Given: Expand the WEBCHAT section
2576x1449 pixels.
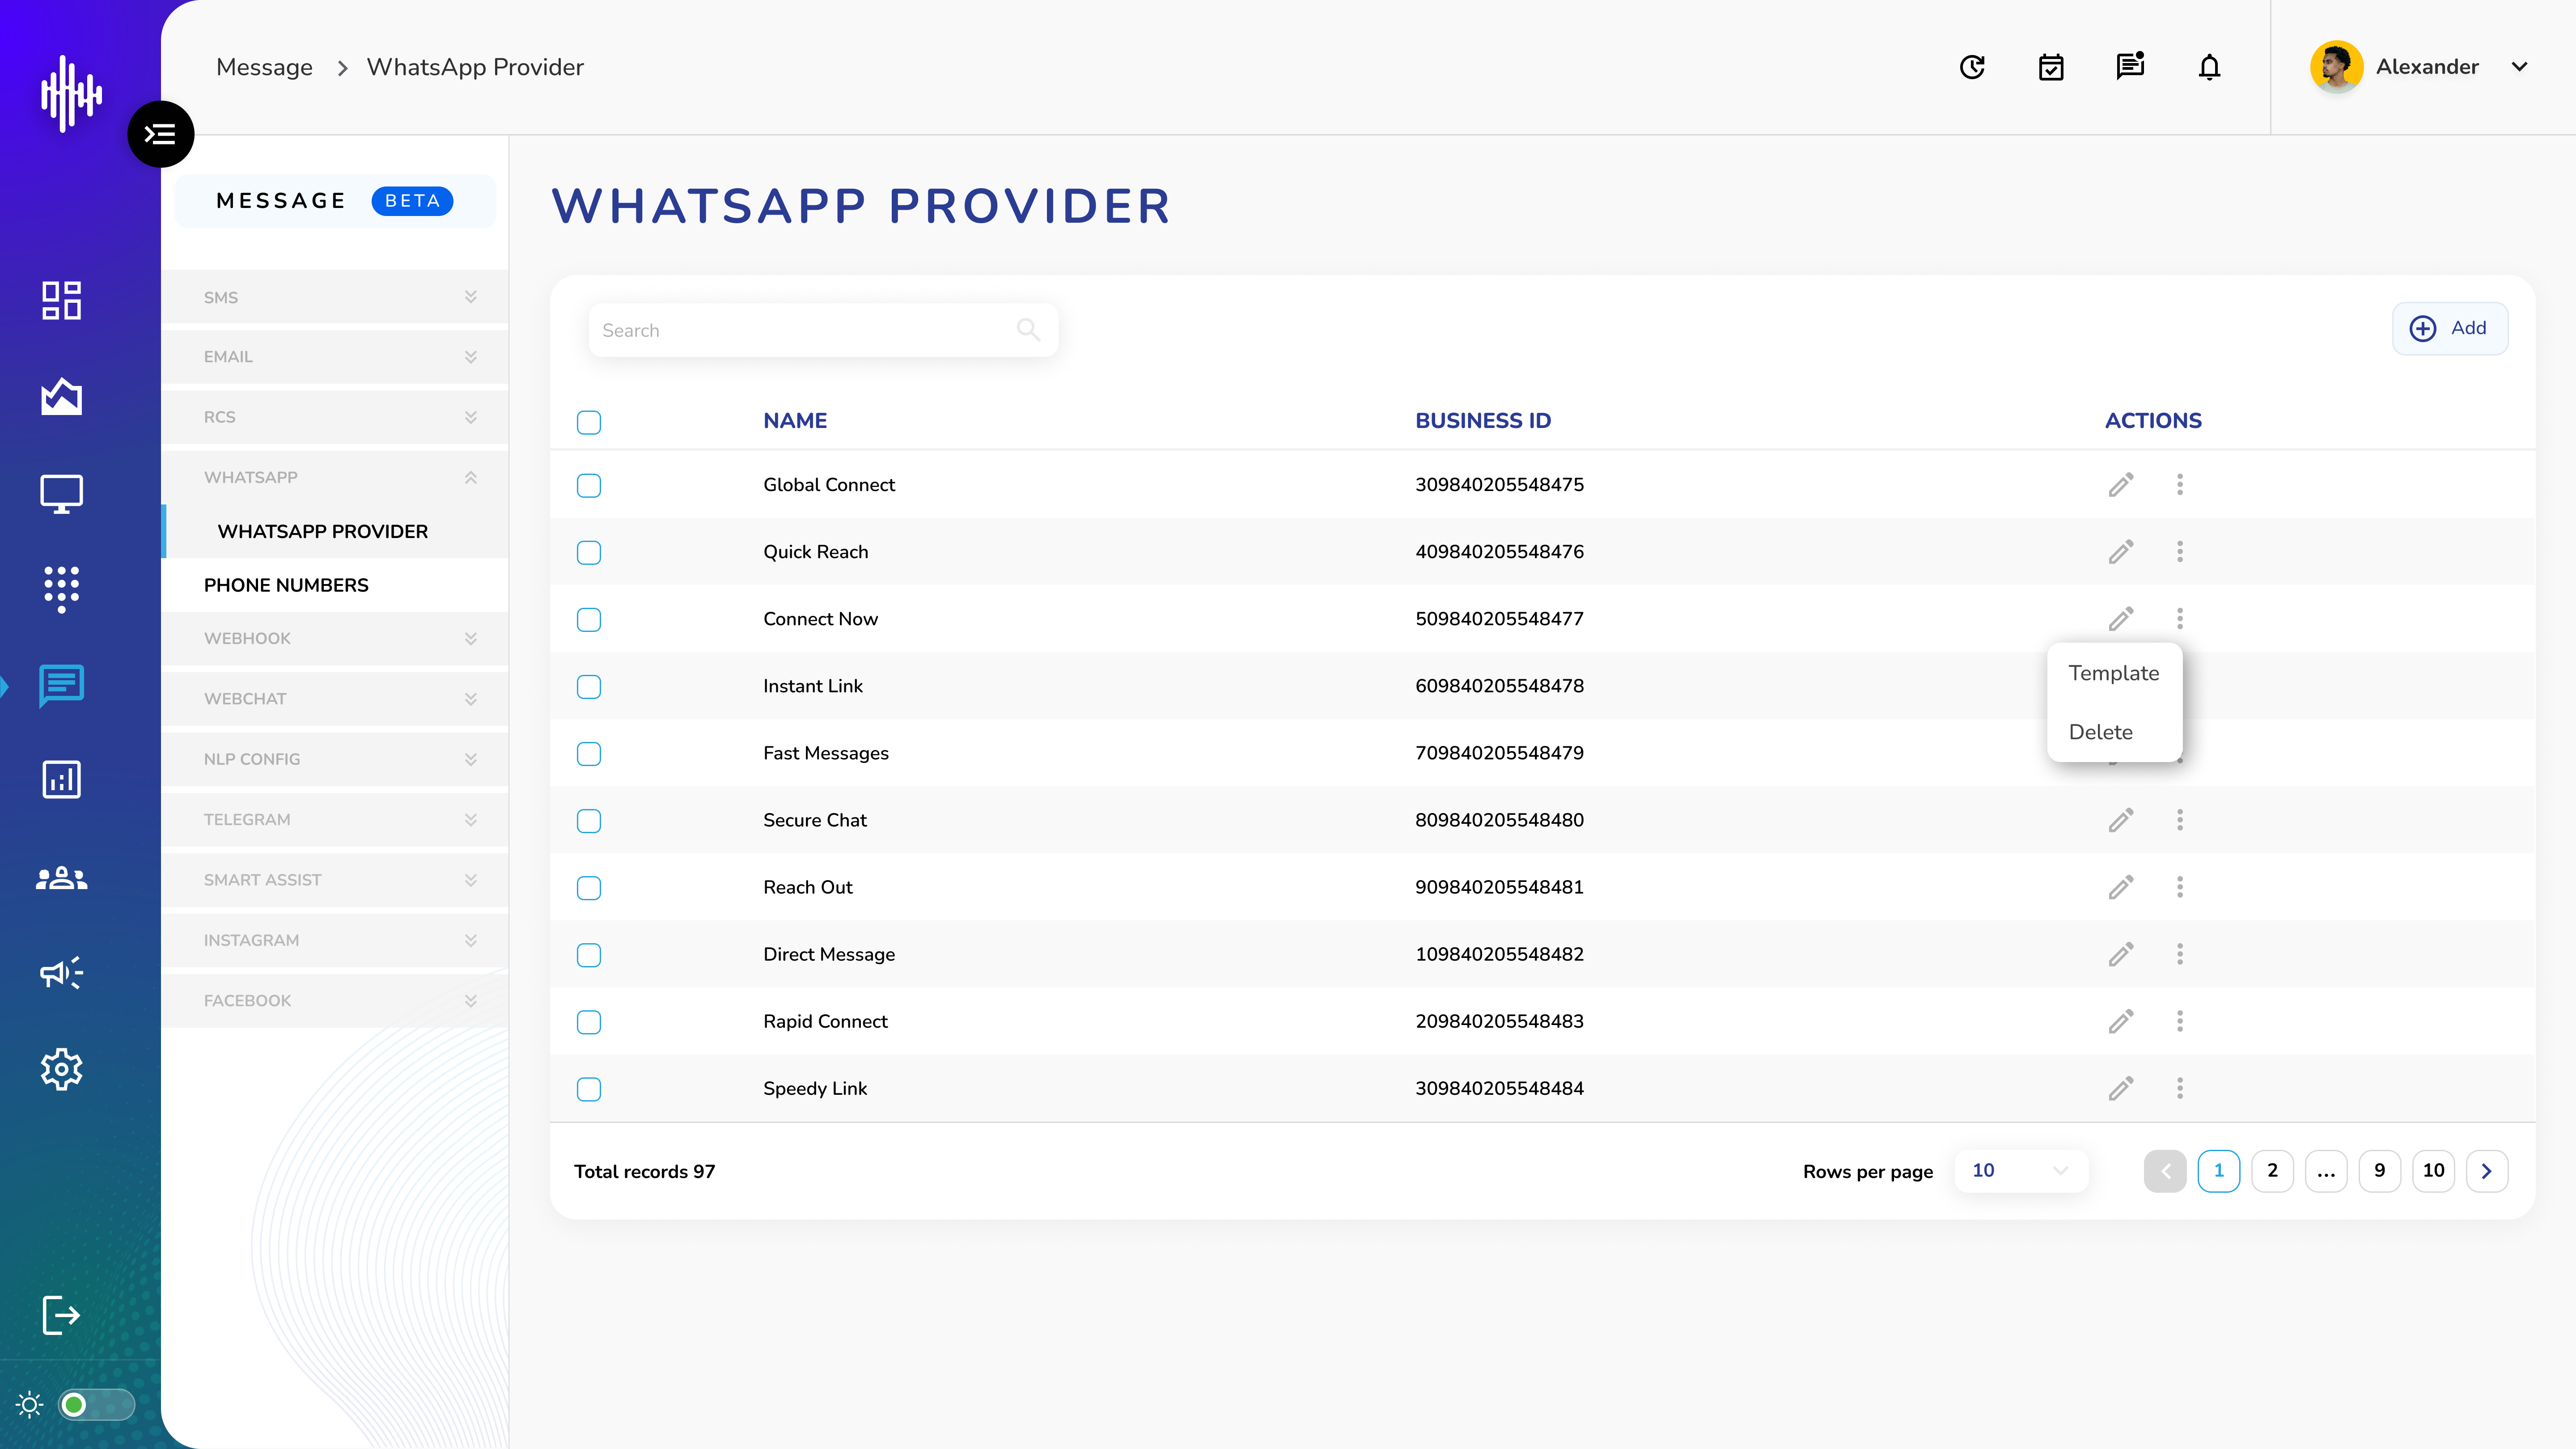Looking at the screenshot, I should click(335, 699).
